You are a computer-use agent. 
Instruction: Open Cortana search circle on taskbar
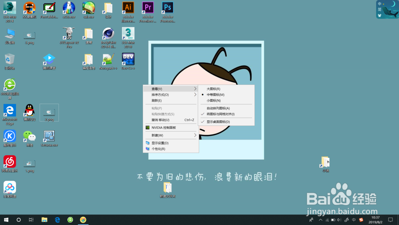(19, 220)
